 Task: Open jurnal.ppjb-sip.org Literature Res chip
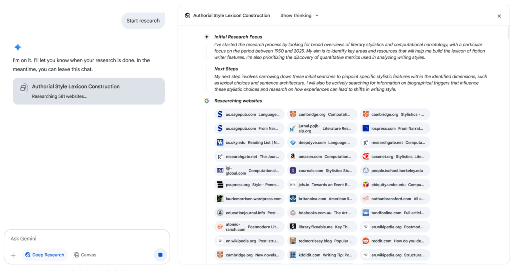[x=322, y=128]
